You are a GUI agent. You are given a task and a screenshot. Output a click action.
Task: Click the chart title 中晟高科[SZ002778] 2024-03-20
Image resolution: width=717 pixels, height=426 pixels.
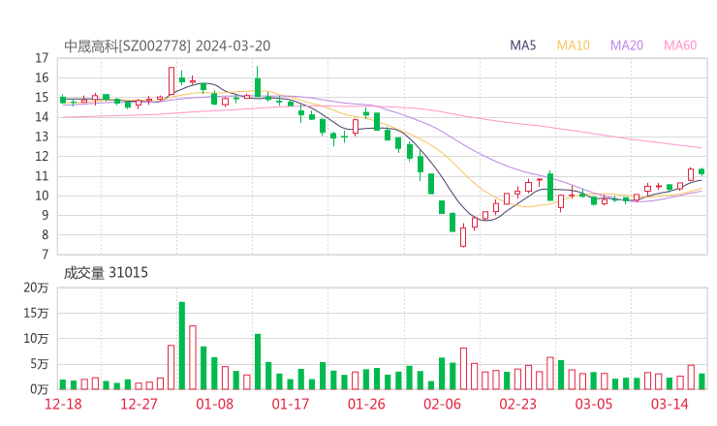point(168,46)
